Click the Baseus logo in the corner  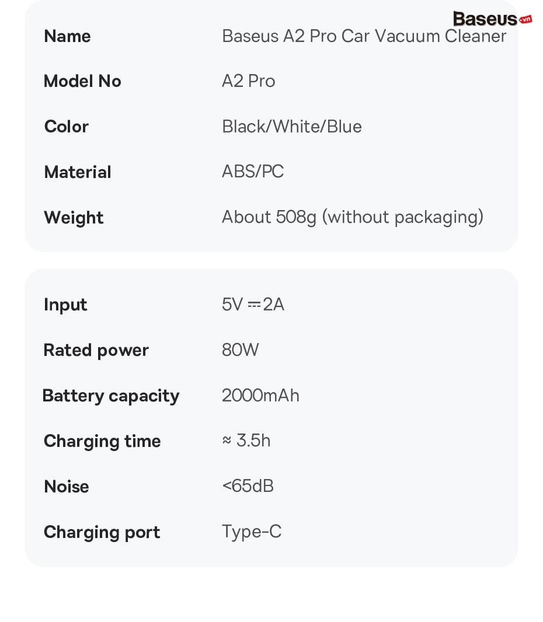tap(485, 19)
